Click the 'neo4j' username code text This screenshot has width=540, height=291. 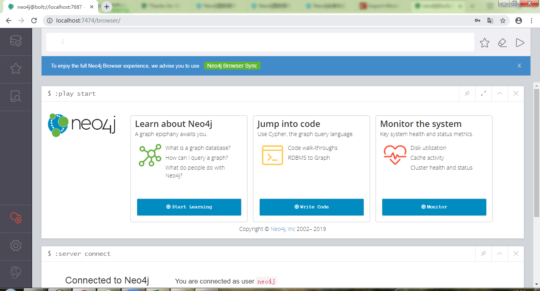(266, 282)
